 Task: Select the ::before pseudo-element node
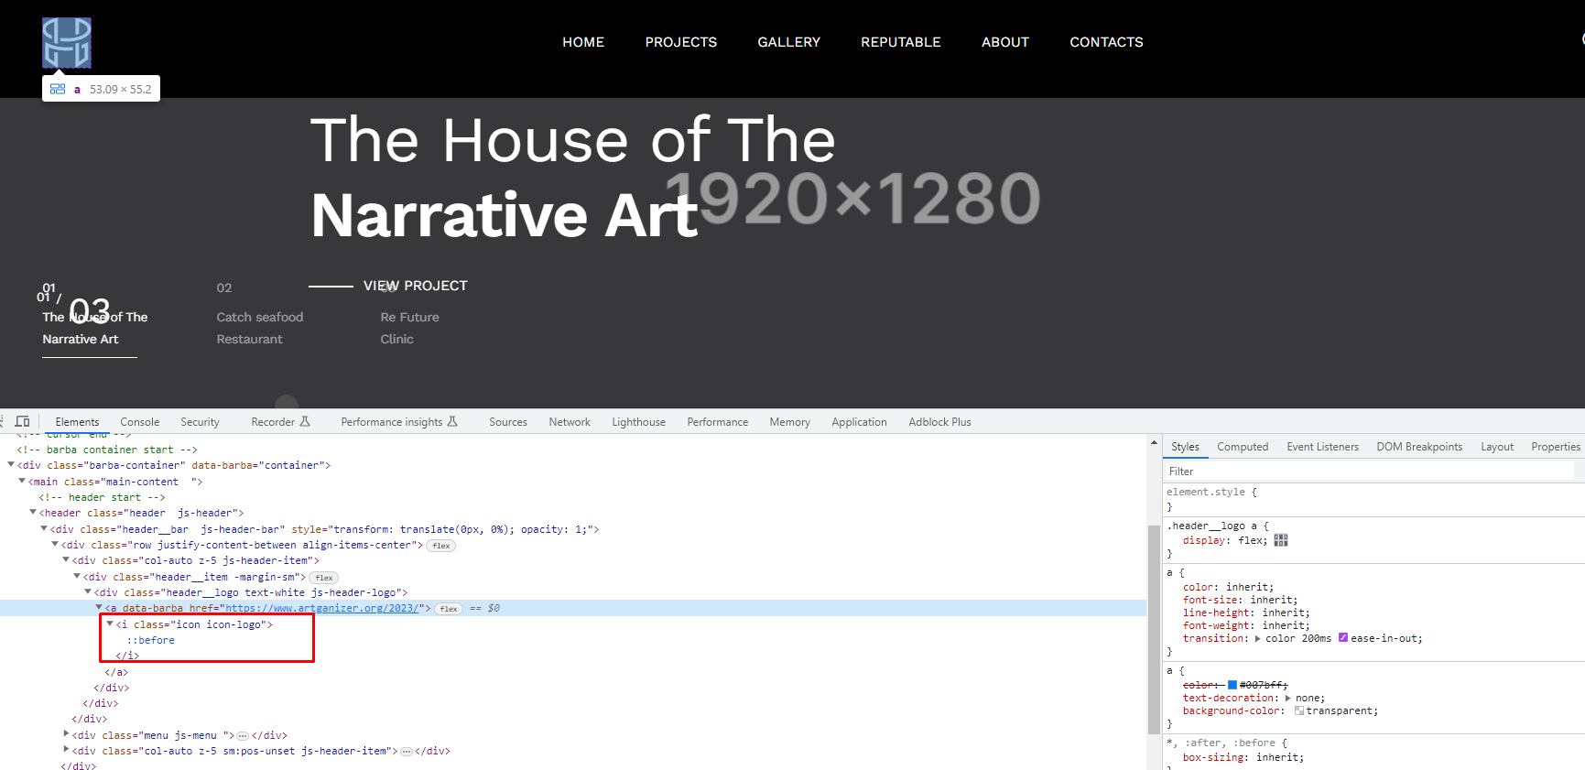click(x=151, y=640)
